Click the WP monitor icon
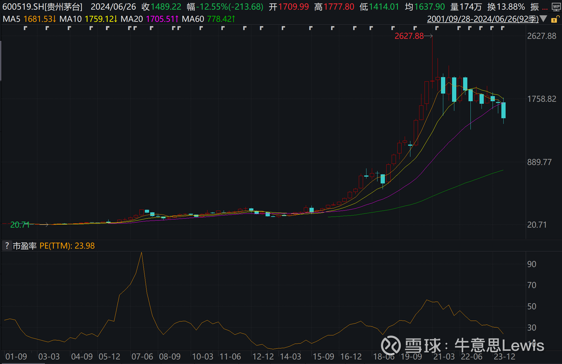Screen dimensions: 562x364 click(x=556, y=7)
